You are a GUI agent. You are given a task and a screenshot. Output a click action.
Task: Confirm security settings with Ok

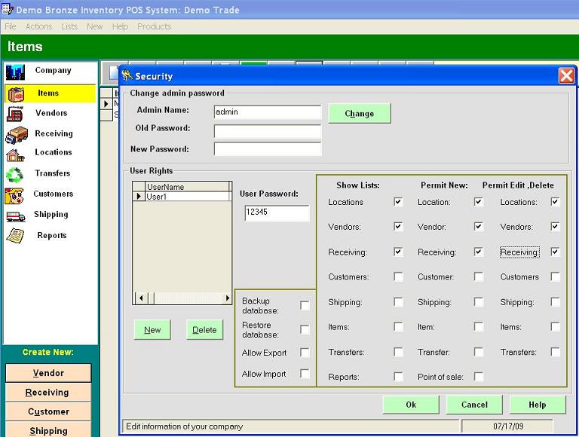[411, 405]
